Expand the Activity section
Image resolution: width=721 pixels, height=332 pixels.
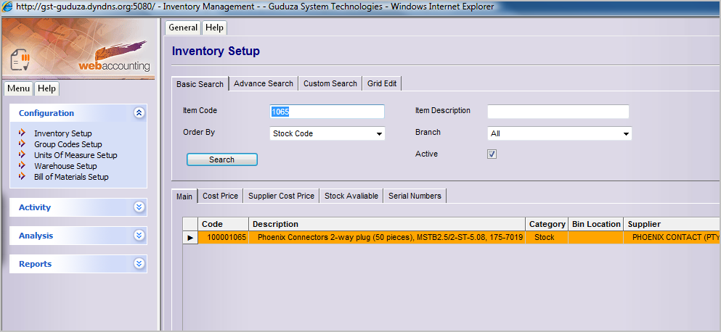click(139, 207)
